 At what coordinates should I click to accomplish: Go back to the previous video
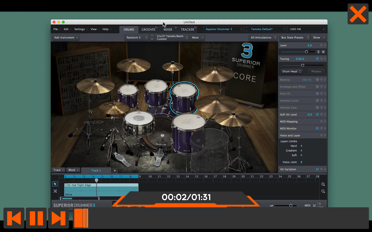14,218
